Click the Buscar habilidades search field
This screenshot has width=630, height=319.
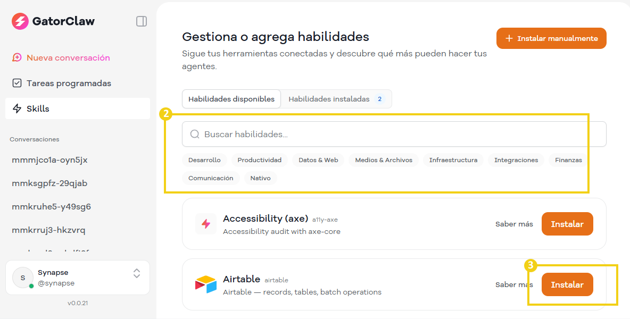pos(319,134)
